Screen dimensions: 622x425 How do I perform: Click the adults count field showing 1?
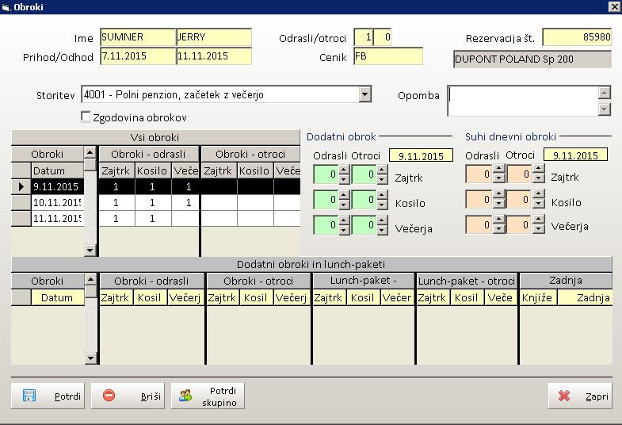click(364, 37)
